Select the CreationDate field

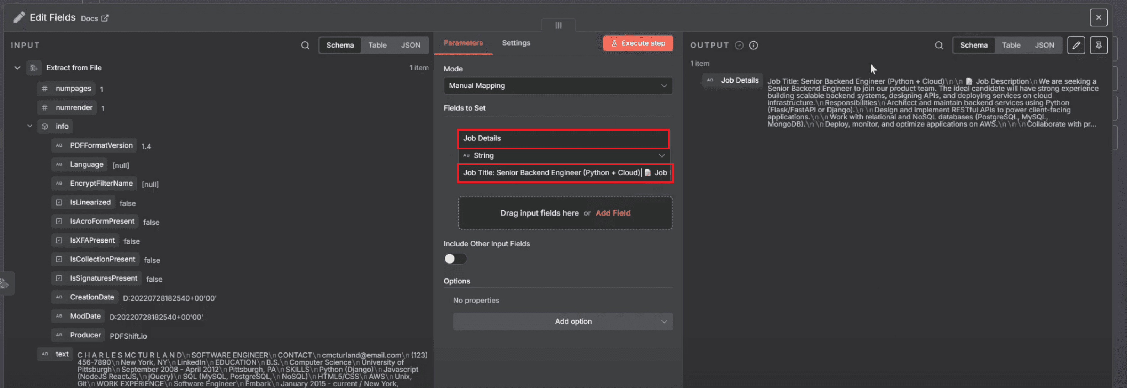[85, 297]
